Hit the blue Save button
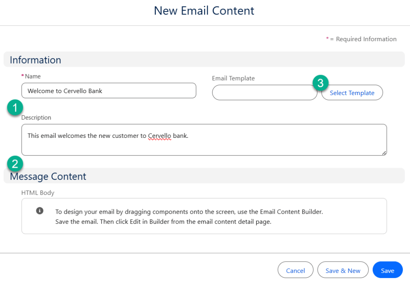Viewport: 410px width, 282px height. click(x=387, y=270)
